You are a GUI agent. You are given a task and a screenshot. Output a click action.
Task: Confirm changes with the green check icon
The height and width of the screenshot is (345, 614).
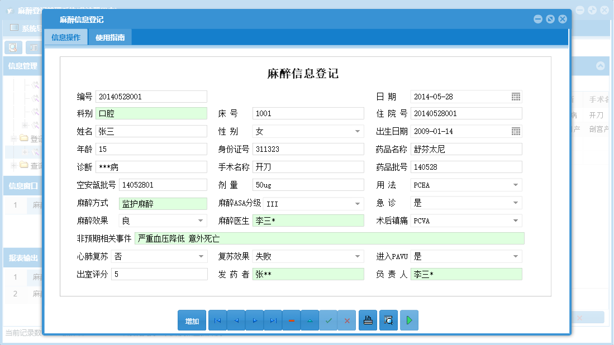(x=329, y=320)
